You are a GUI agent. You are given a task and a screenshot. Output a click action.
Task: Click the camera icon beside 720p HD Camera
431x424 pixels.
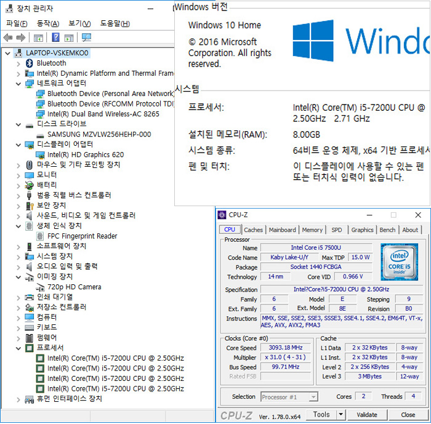coord(40,287)
